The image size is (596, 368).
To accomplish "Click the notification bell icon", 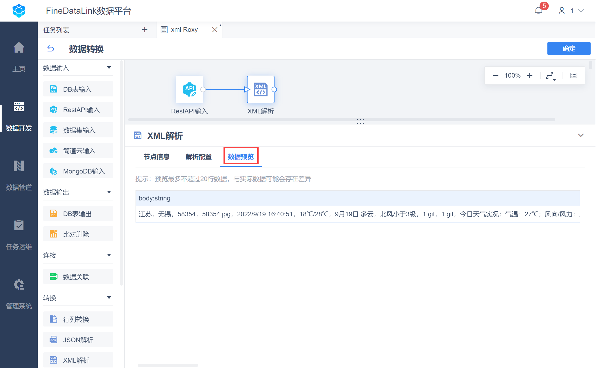I will point(539,11).
